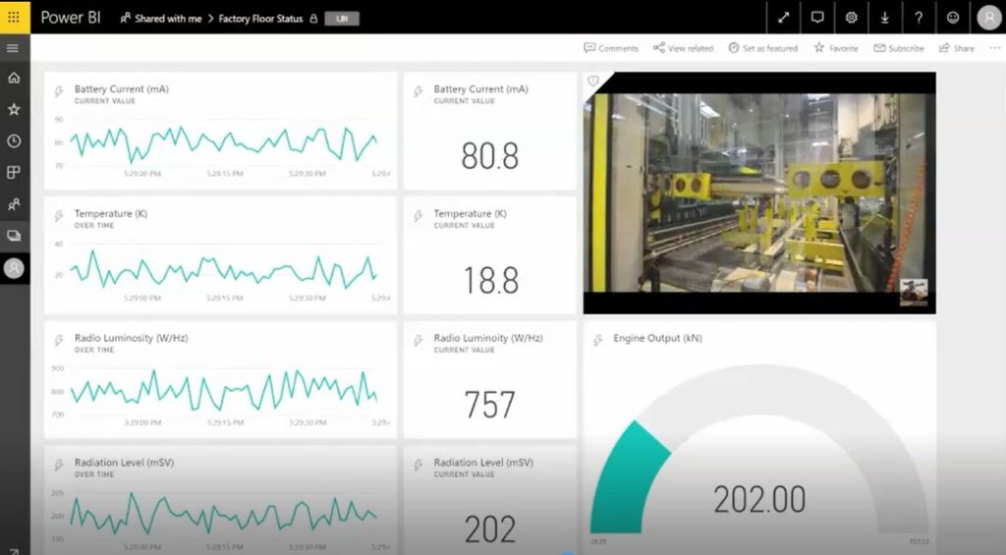Image resolution: width=1006 pixels, height=555 pixels.
Task: Open the notifications icon in header
Action: point(817,18)
